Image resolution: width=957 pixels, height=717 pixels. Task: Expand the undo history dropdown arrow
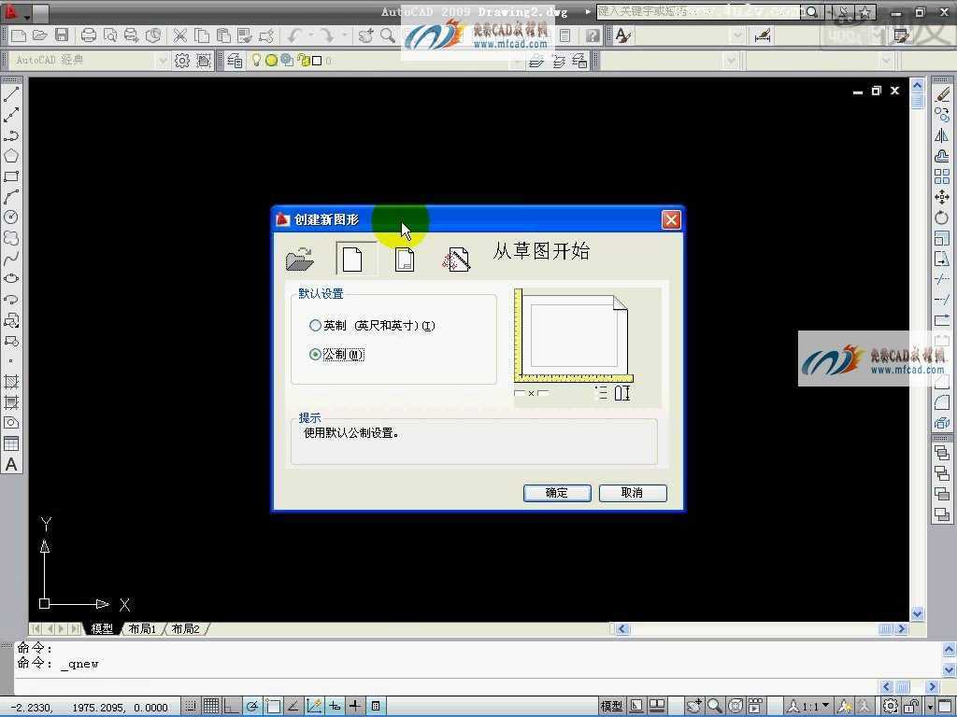(310, 35)
